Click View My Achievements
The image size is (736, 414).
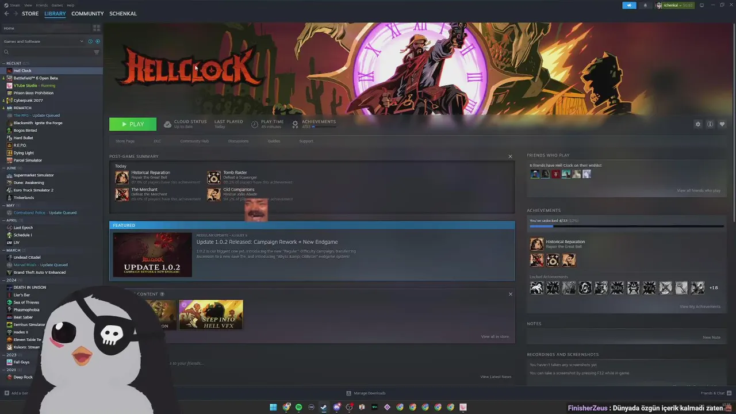(700, 306)
